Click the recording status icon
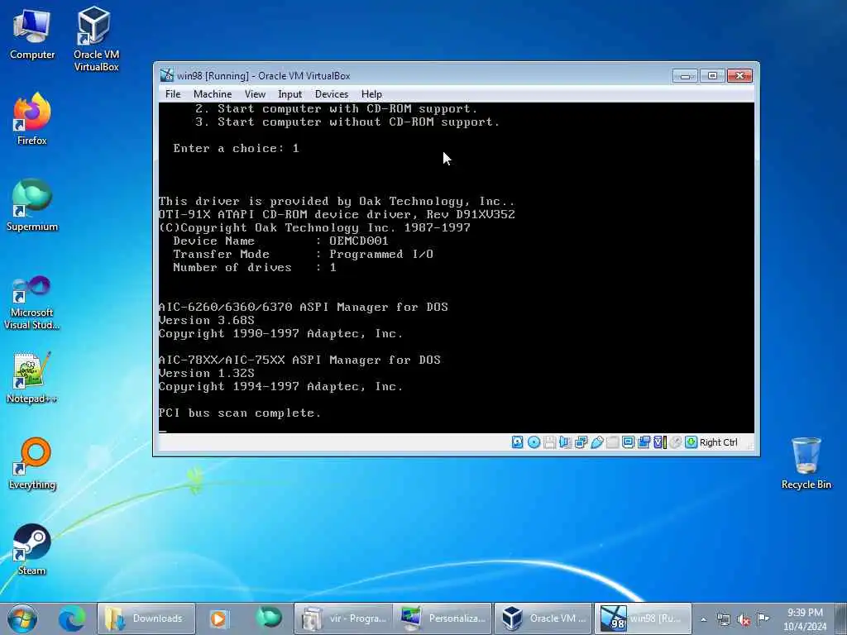 click(x=644, y=442)
